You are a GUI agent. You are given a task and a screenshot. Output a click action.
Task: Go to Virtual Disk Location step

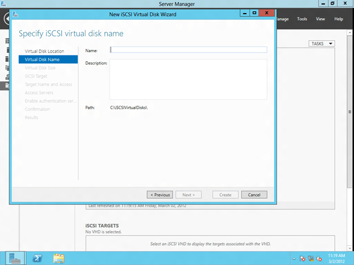point(44,52)
